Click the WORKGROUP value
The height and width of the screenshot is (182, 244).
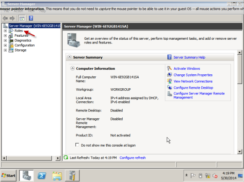(121, 90)
